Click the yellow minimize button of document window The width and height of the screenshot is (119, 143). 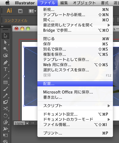pyautogui.click(x=22, y=29)
